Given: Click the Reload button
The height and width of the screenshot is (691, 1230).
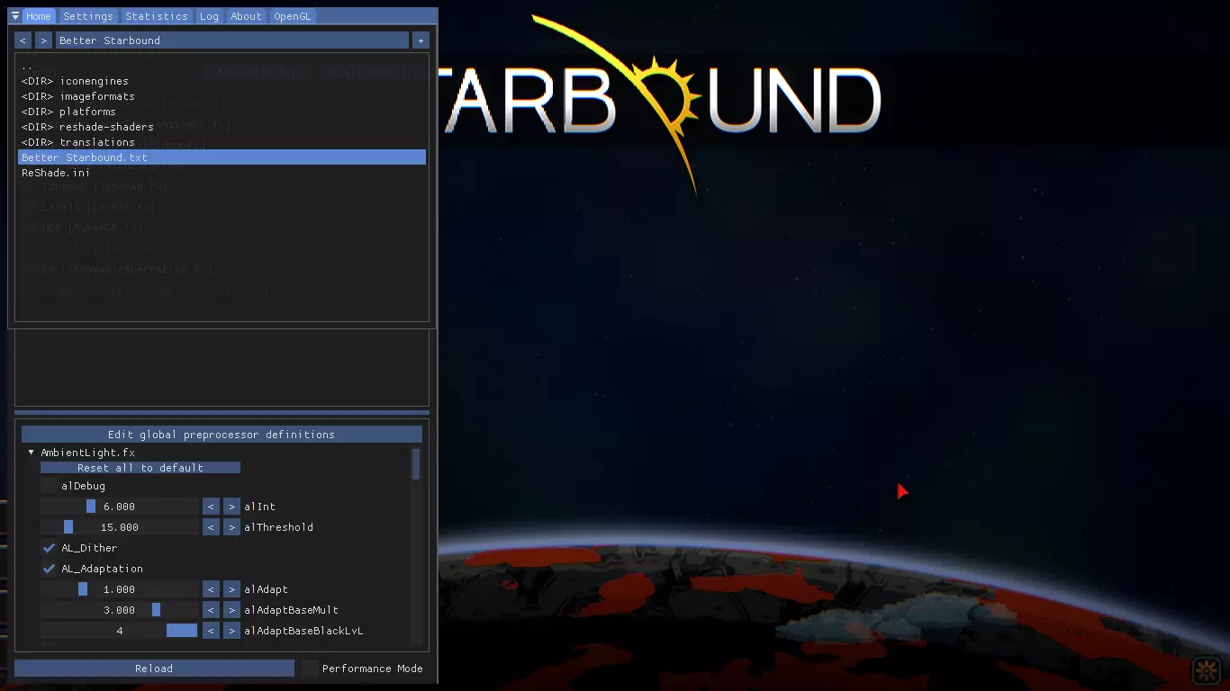Looking at the screenshot, I should pos(154,669).
